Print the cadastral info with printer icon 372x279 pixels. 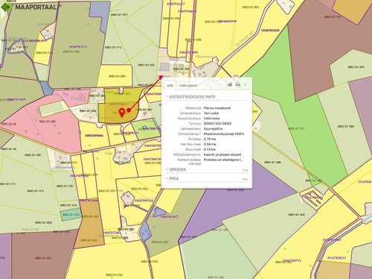[238, 85]
